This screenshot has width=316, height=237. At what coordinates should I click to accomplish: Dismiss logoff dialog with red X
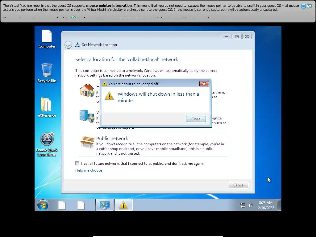204,84
